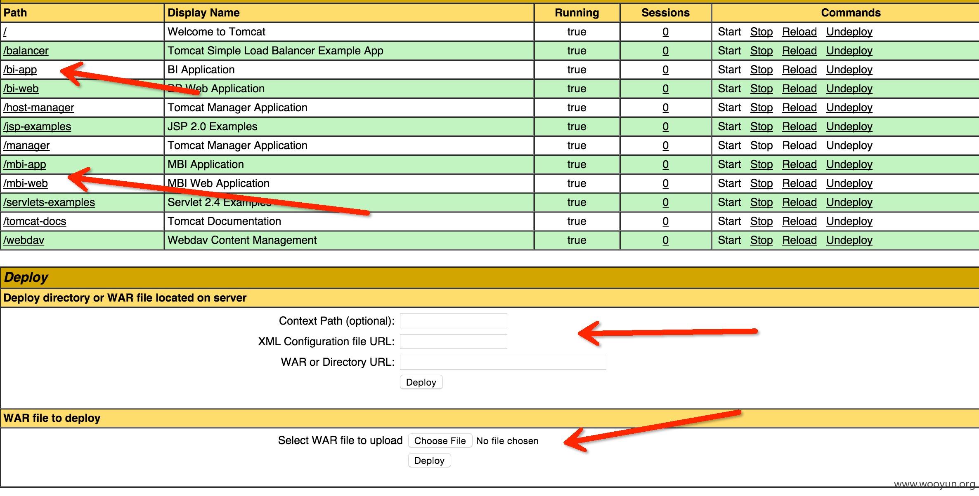This screenshot has height=496, width=979.
Task: Click Deploy below Select WAR file upload
Action: pos(429,460)
